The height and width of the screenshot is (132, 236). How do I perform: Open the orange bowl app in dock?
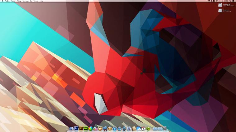click(x=100, y=129)
